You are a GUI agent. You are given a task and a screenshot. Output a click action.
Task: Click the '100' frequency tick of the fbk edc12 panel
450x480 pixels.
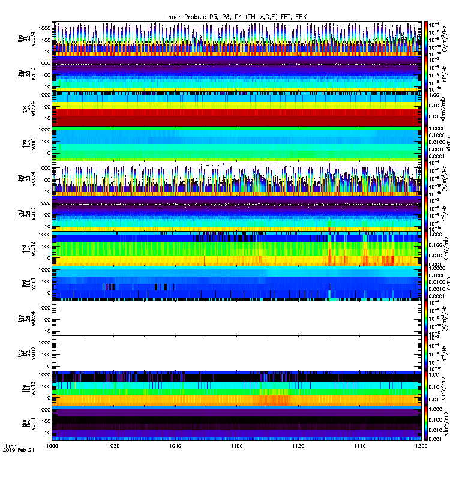tap(47, 386)
